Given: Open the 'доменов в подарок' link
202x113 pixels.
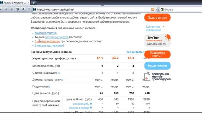Looking at the screenshot, I should [79, 108].
